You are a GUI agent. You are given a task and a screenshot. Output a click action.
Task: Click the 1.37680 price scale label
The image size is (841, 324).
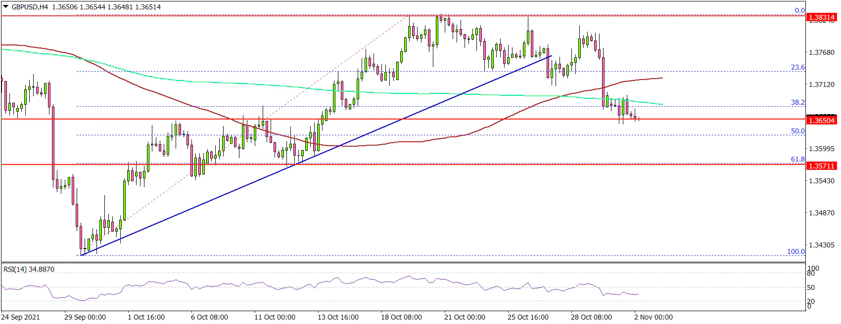(x=821, y=52)
